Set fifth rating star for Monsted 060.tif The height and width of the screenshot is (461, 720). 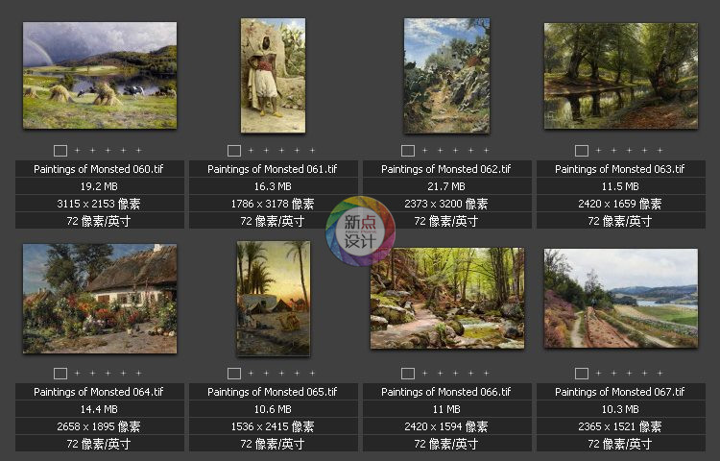click(x=138, y=150)
